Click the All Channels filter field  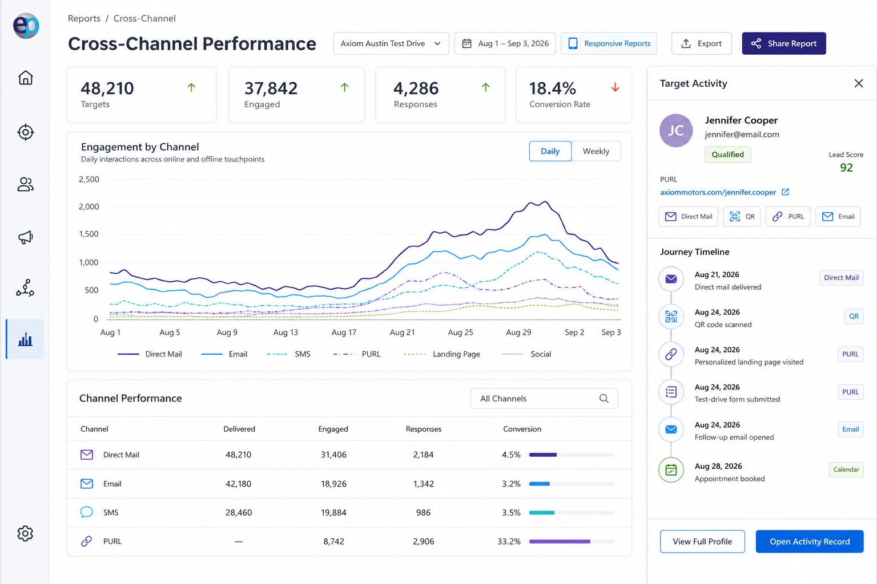click(x=544, y=399)
